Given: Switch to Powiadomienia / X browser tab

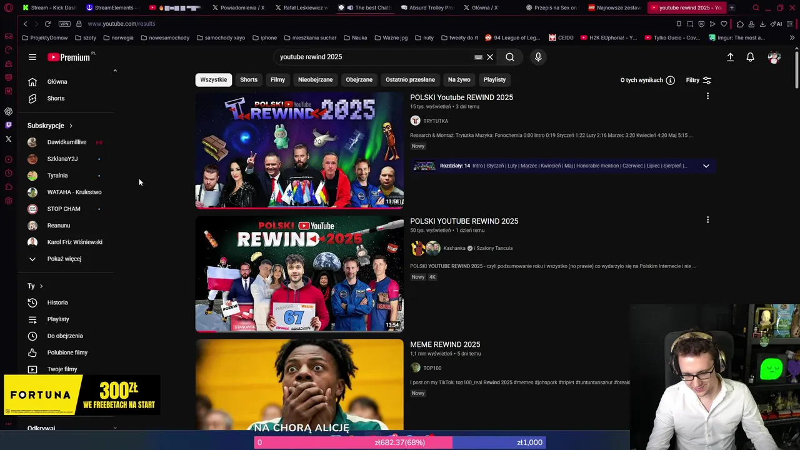Looking at the screenshot, I should coord(238,7).
